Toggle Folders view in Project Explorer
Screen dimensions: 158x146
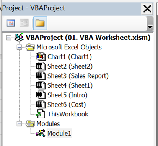40,23
